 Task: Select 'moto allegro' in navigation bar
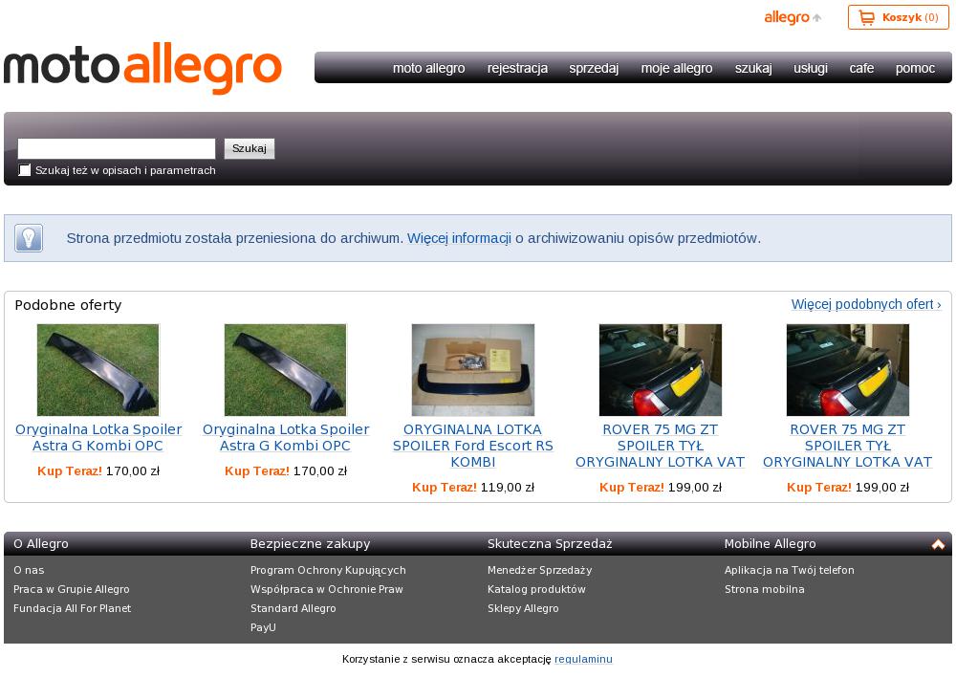pos(428,68)
